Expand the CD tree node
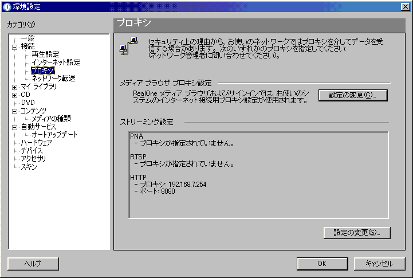413x278 pixels. (x=15, y=95)
